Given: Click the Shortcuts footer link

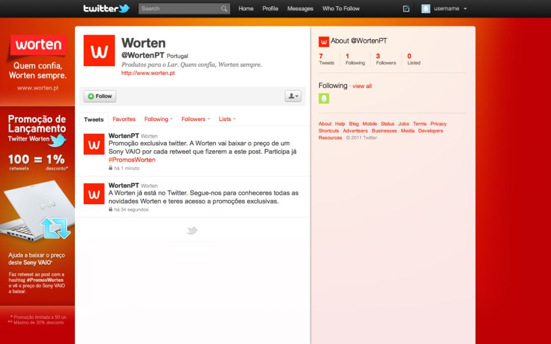Looking at the screenshot, I should pyautogui.click(x=329, y=130).
